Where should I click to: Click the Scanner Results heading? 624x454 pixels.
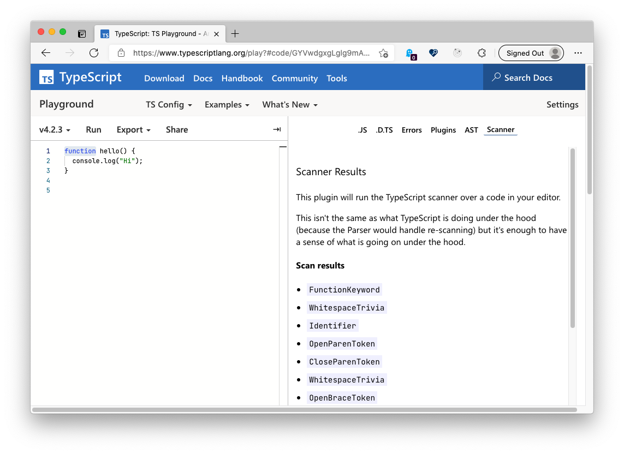331,171
